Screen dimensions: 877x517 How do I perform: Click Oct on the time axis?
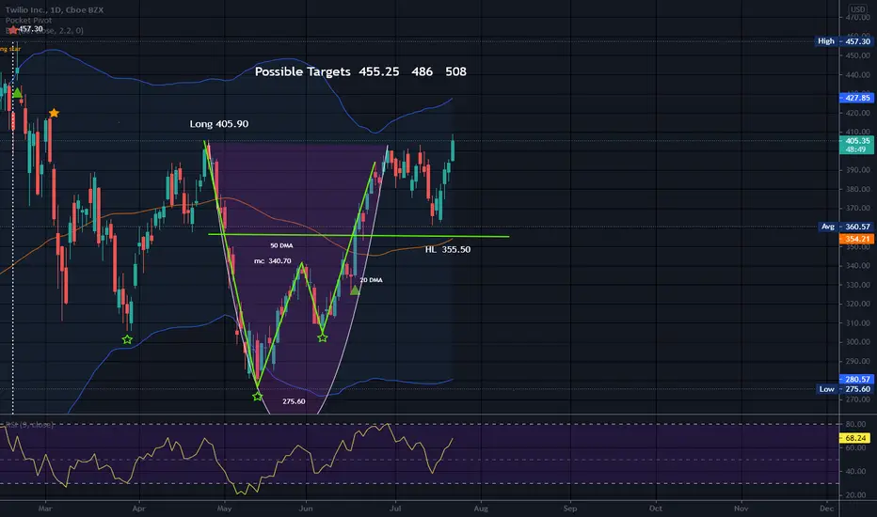[x=656, y=508]
